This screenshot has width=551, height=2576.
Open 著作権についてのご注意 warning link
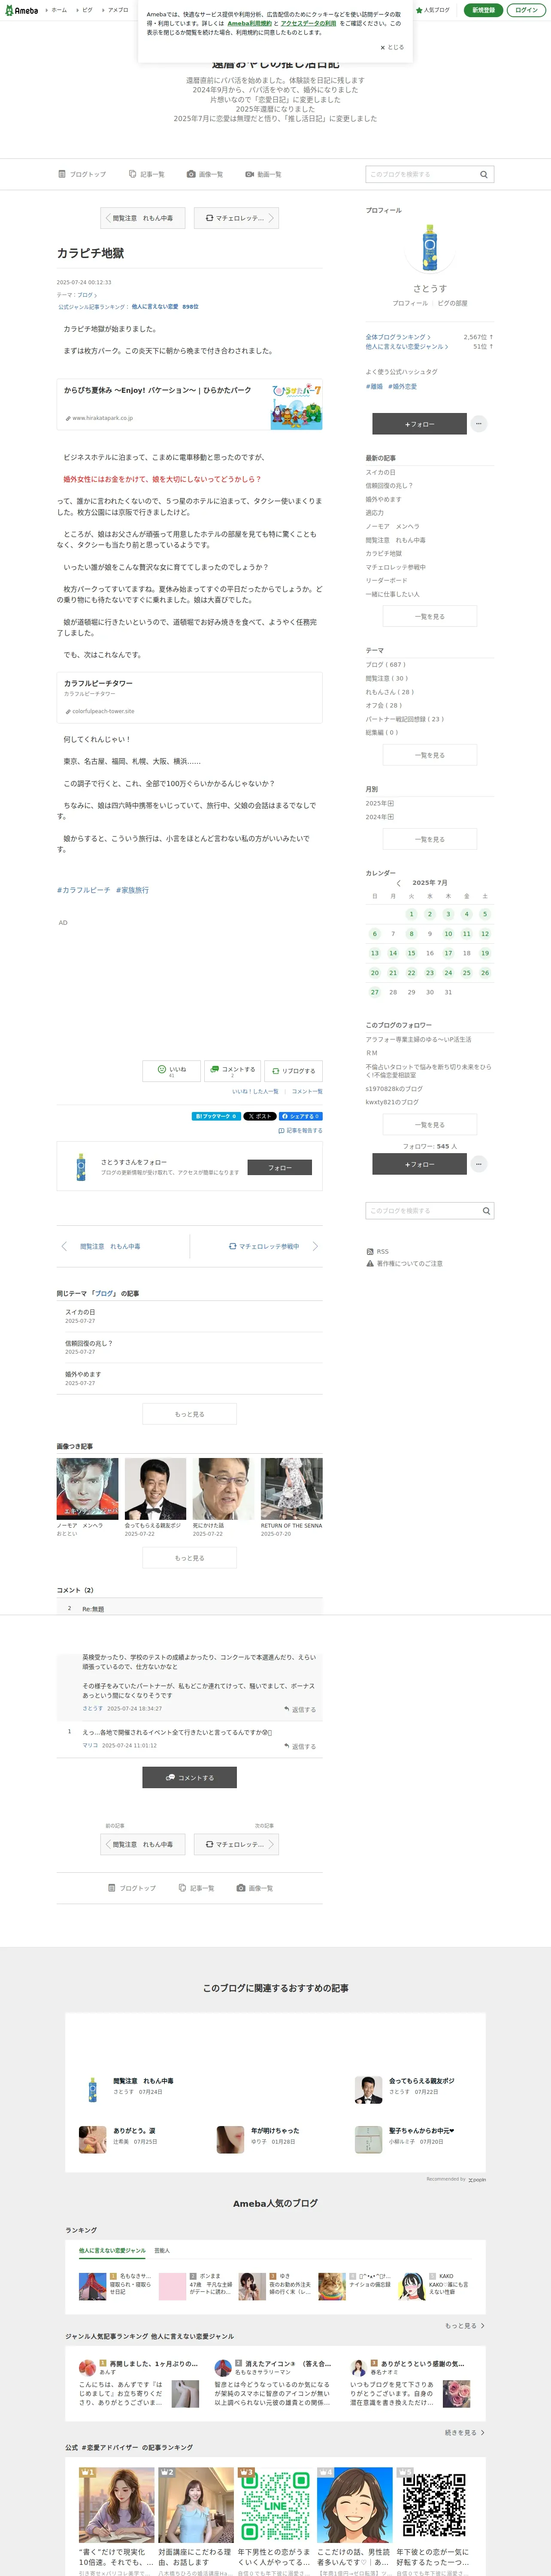pos(404,1264)
